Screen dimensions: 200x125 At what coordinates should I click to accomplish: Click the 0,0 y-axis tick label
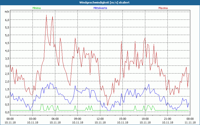(x=7, y=112)
